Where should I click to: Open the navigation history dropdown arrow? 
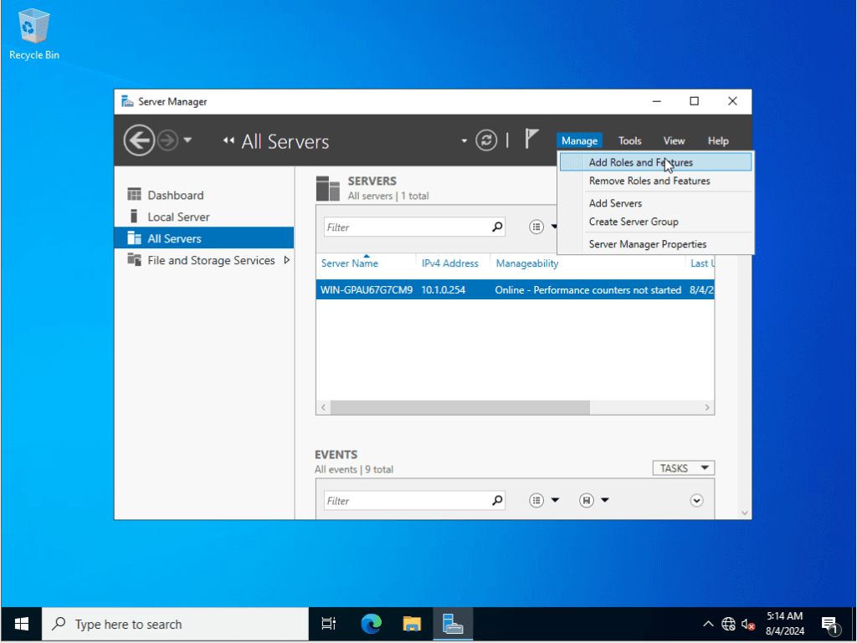point(187,140)
